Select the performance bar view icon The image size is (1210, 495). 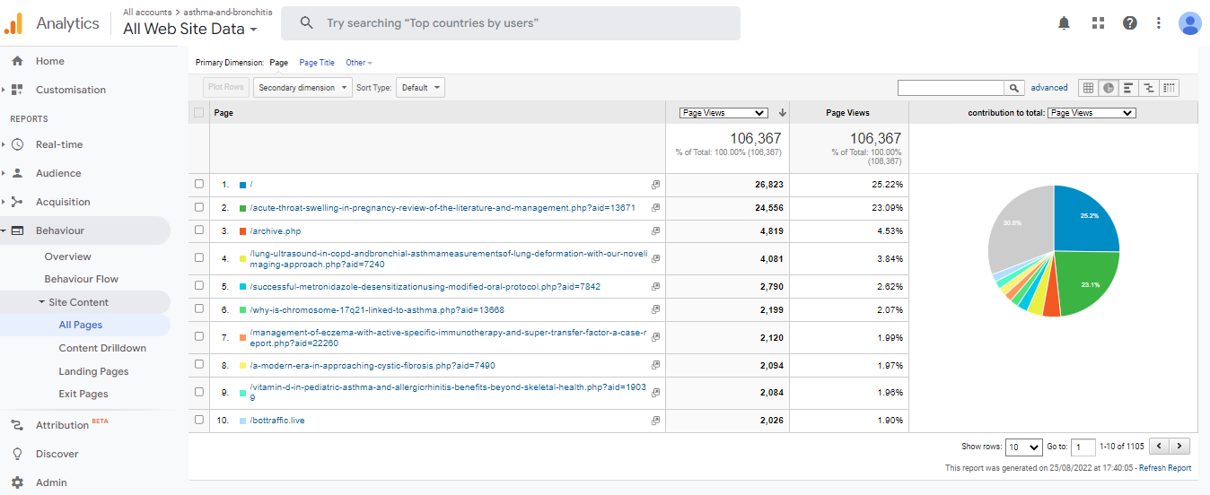[x=1128, y=88]
